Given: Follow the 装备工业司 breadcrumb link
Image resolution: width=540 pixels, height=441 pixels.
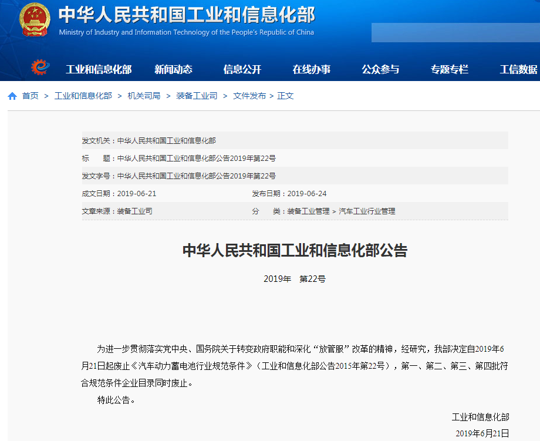Looking at the screenshot, I should pos(197,96).
